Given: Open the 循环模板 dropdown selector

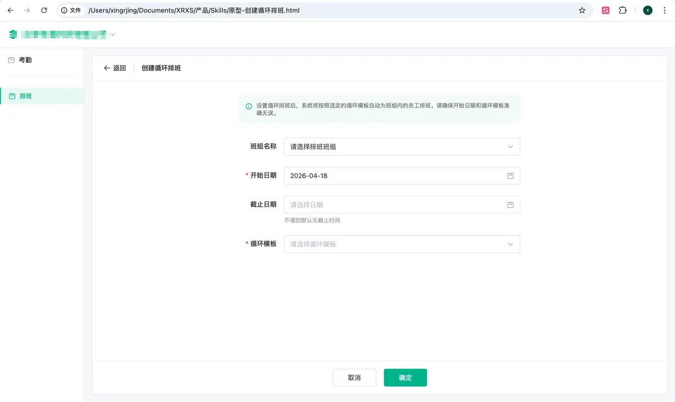Looking at the screenshot, I should tap(402, 244).
